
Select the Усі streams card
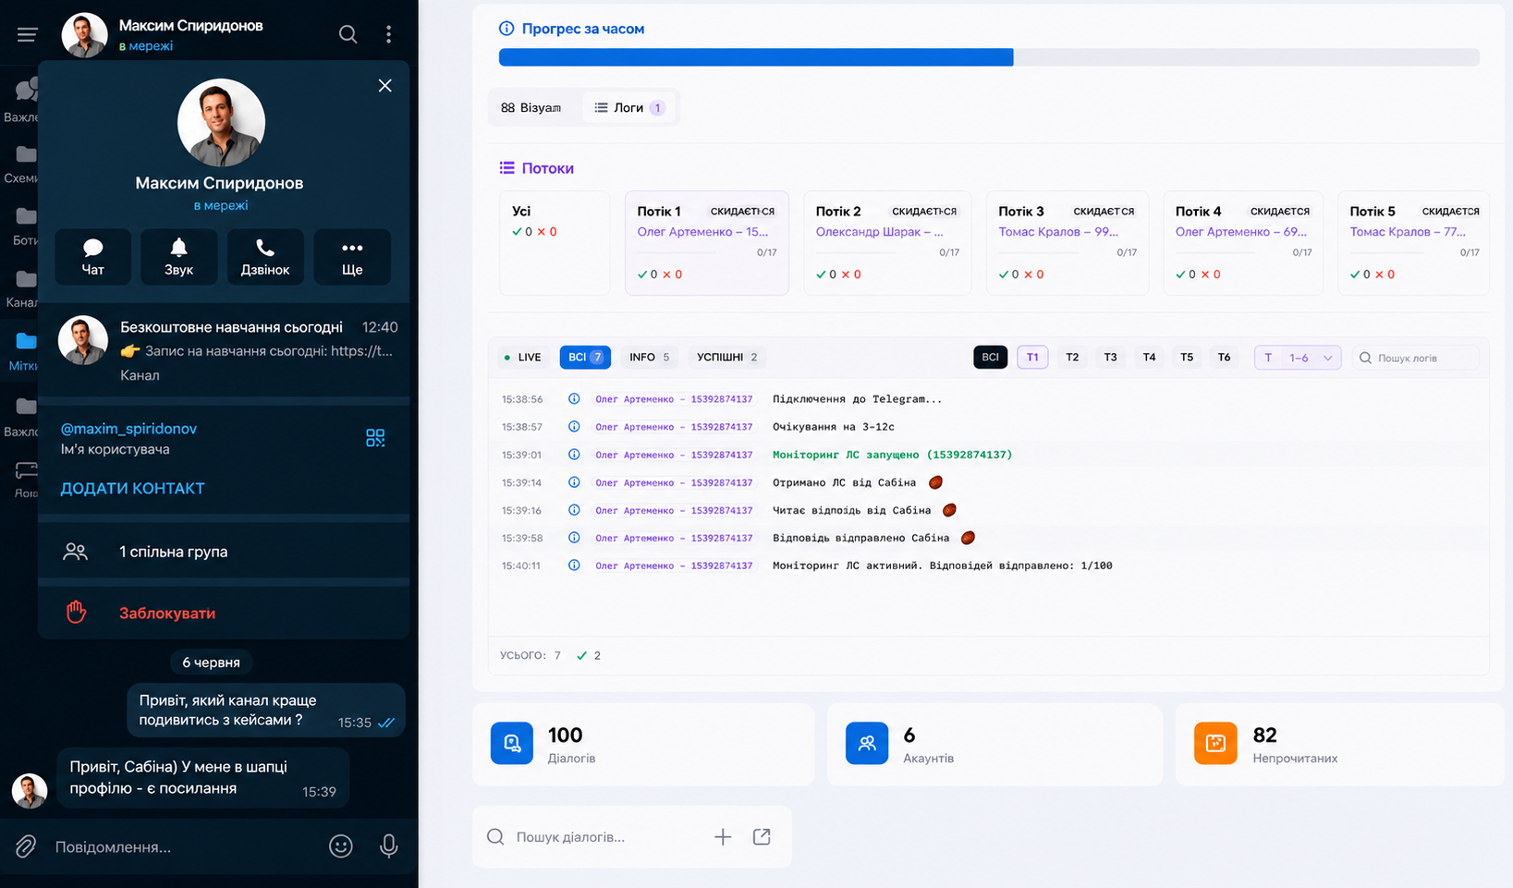click(555, 243)
